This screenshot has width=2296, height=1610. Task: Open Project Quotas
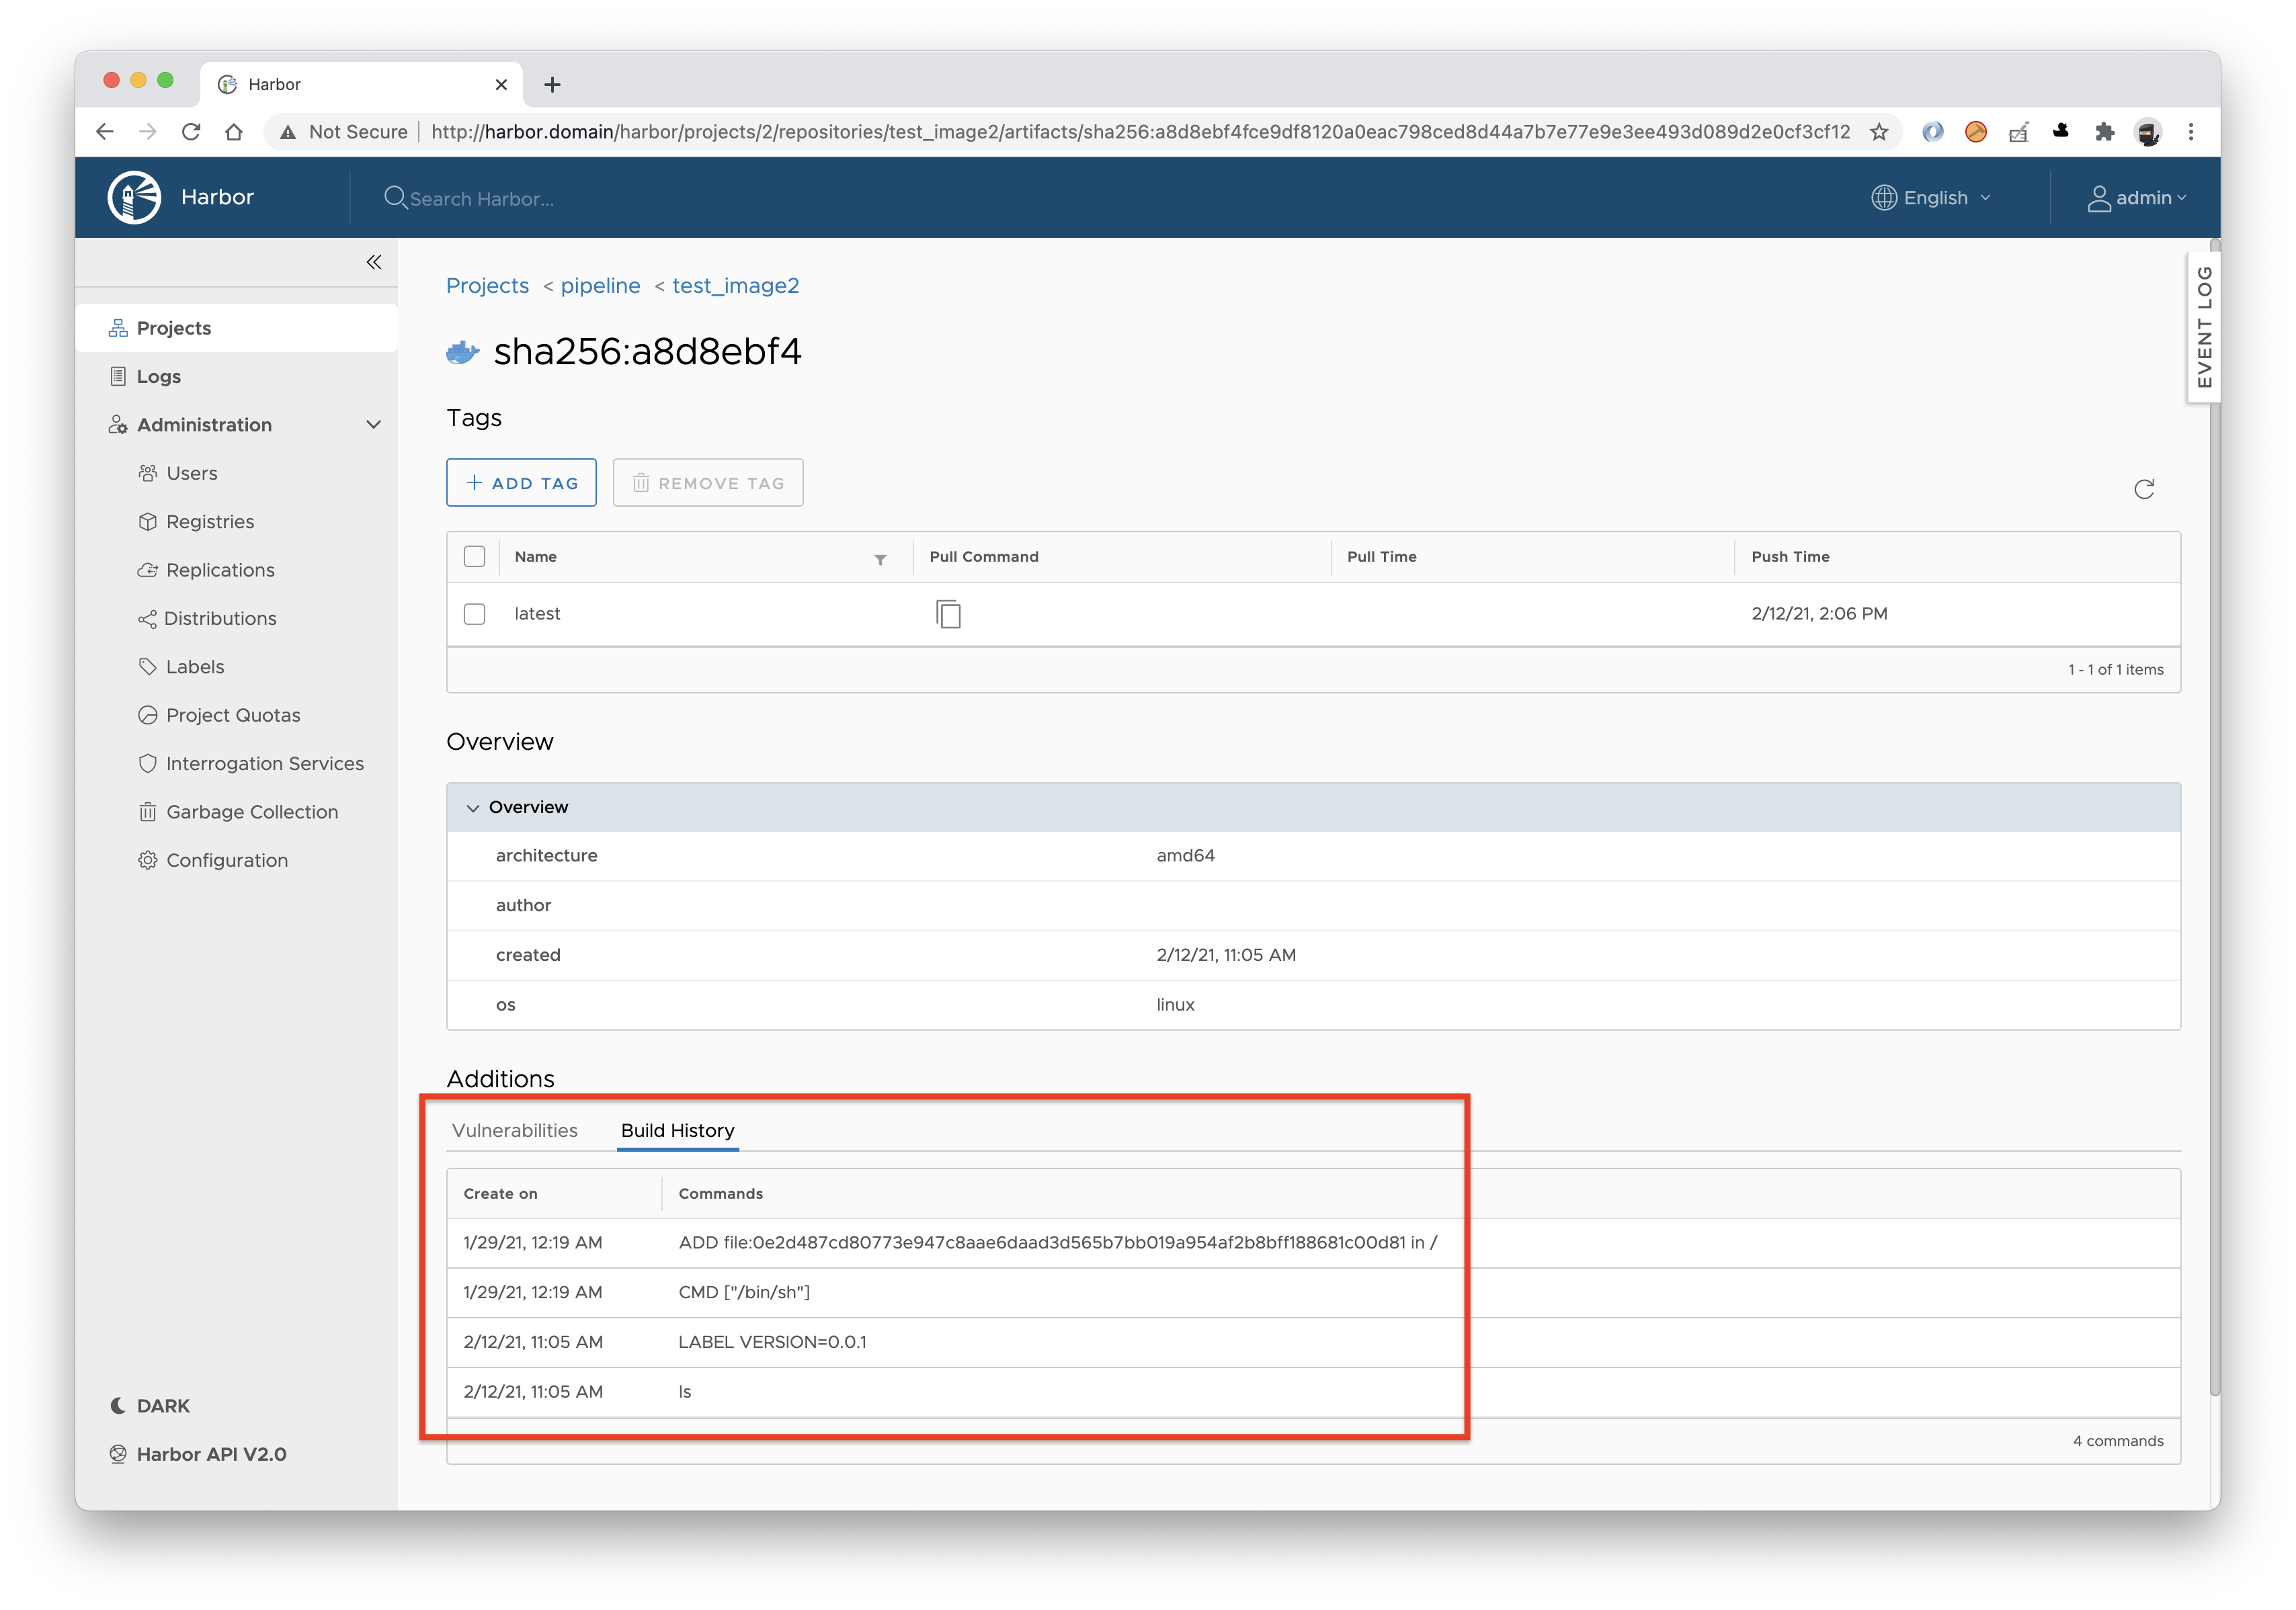click(x=233, y=715)
